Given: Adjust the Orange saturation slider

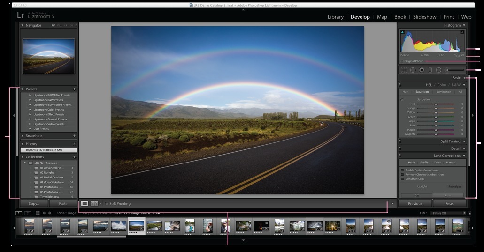Looking at the screenshot, I should coord(436,108).
